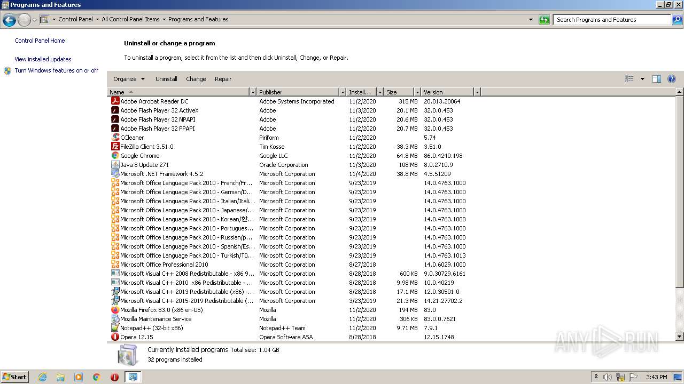Viewport: 684px width, 384px height.
Task: Click the CCleaner program icon
Action: pos(115,137)
